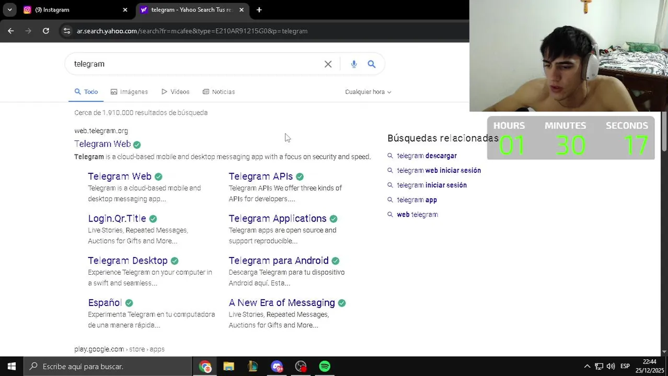The height and width of the screenshot is (376, 668).
Task: Open the Español sitelink
Action: pos(105,302)
